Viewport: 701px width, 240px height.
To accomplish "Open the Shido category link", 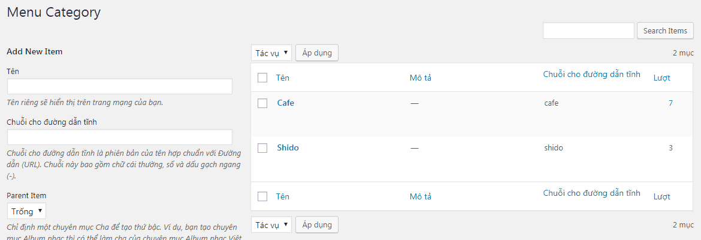I will point(288,147).
